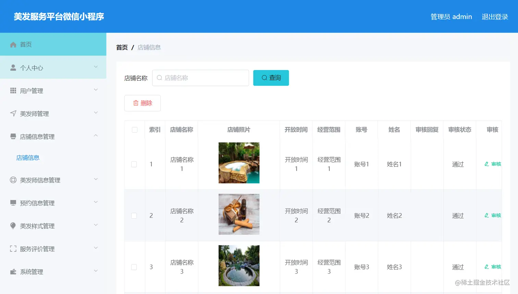This screenshot has width=518, height=294.
Task: Click the monitor icon beside 预约信息管理
Action: pos(13,203)
